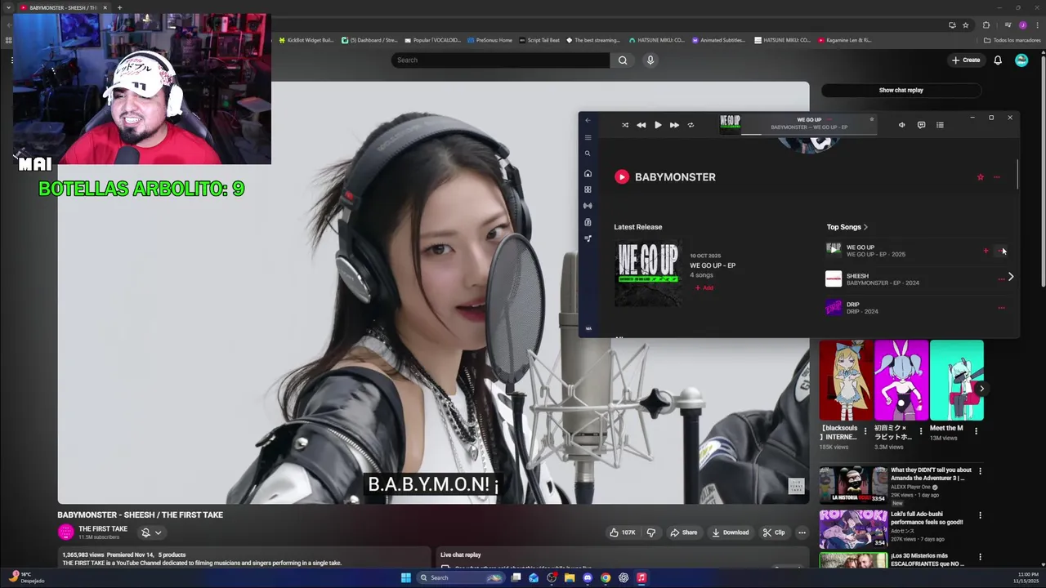Open Apple Music from the taskbar

click(x=641, y=577)
